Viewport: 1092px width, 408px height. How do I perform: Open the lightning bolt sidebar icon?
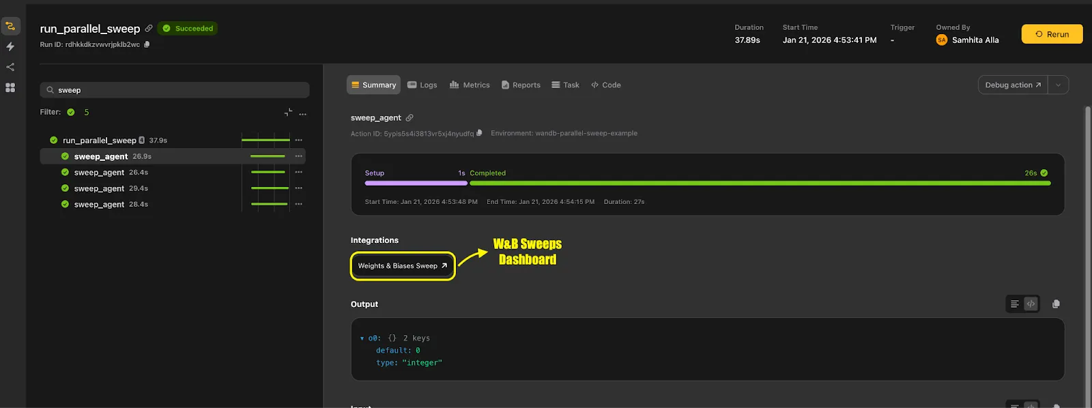10,46
